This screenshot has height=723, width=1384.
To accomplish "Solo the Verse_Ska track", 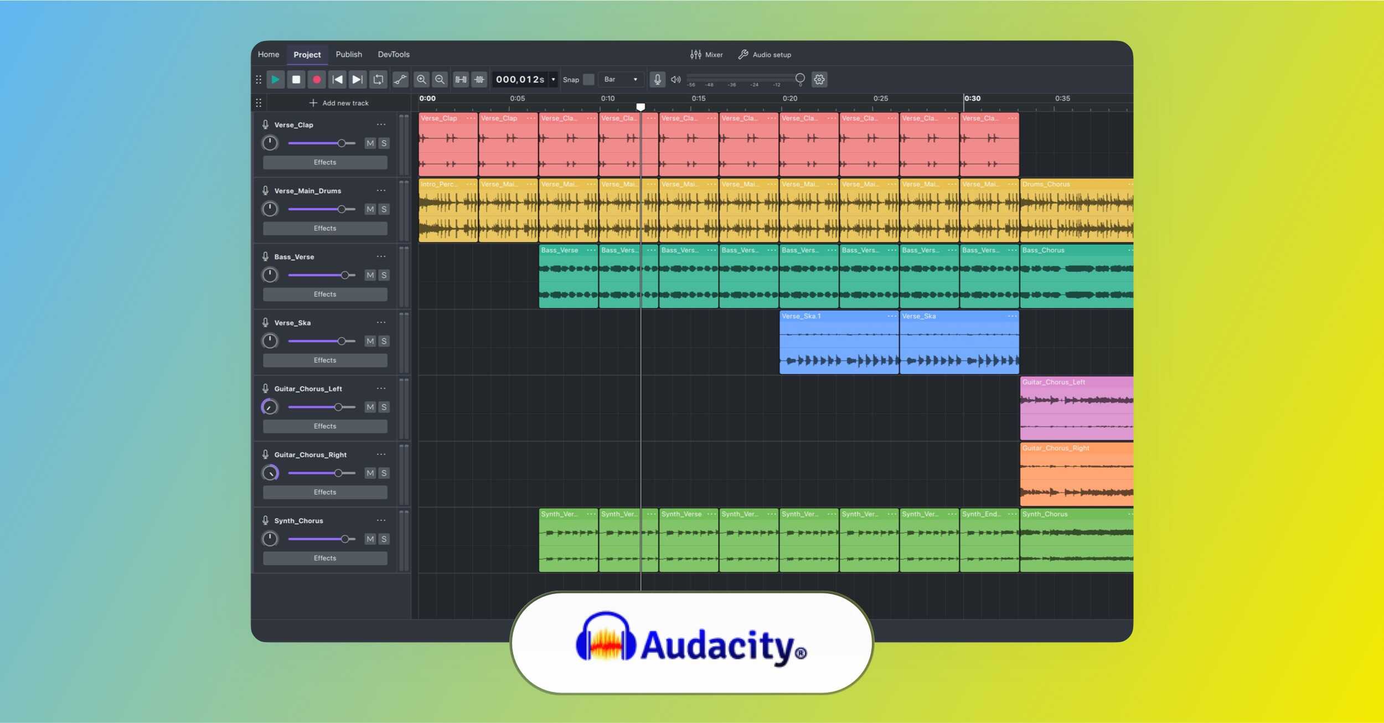I will (384, 341).
